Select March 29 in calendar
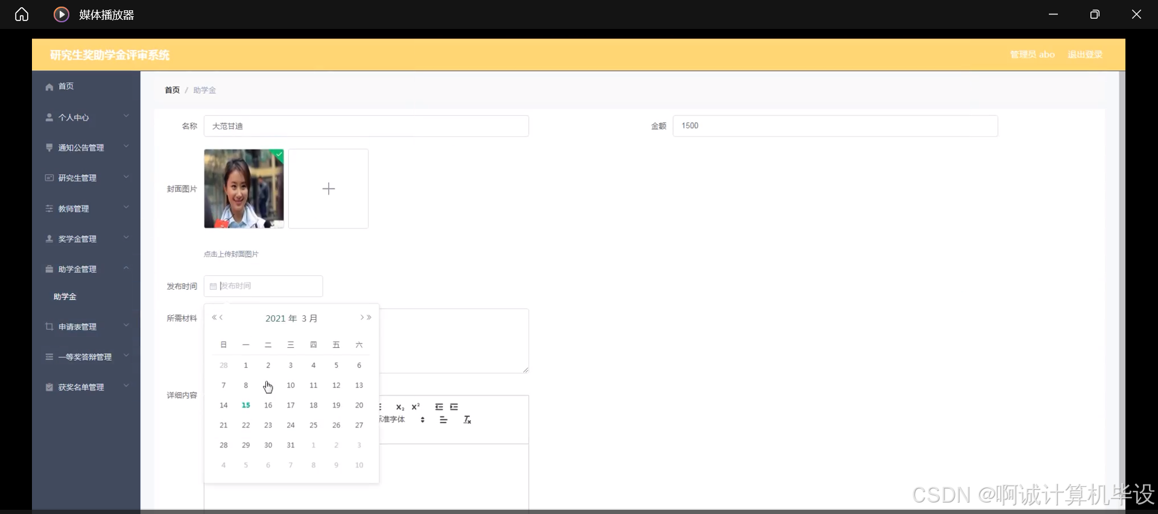The image size is (1158, 514). pos(246,445)
